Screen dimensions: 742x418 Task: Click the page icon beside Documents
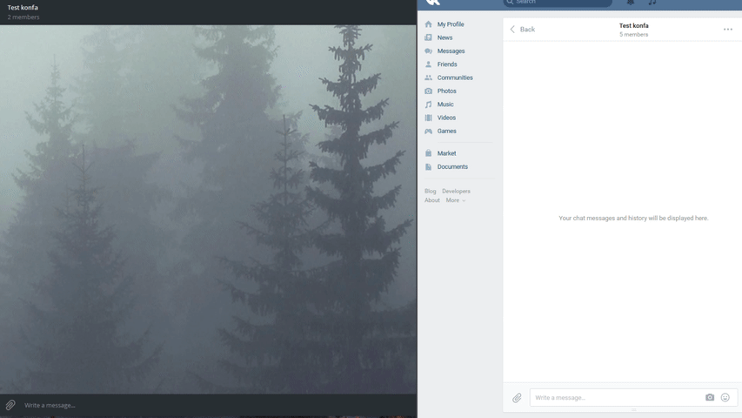tap(428, 167)
